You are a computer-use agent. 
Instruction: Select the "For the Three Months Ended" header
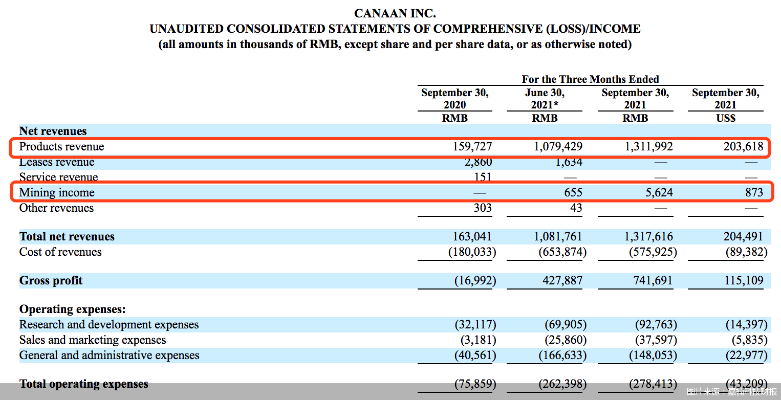[x=590, y=79]
